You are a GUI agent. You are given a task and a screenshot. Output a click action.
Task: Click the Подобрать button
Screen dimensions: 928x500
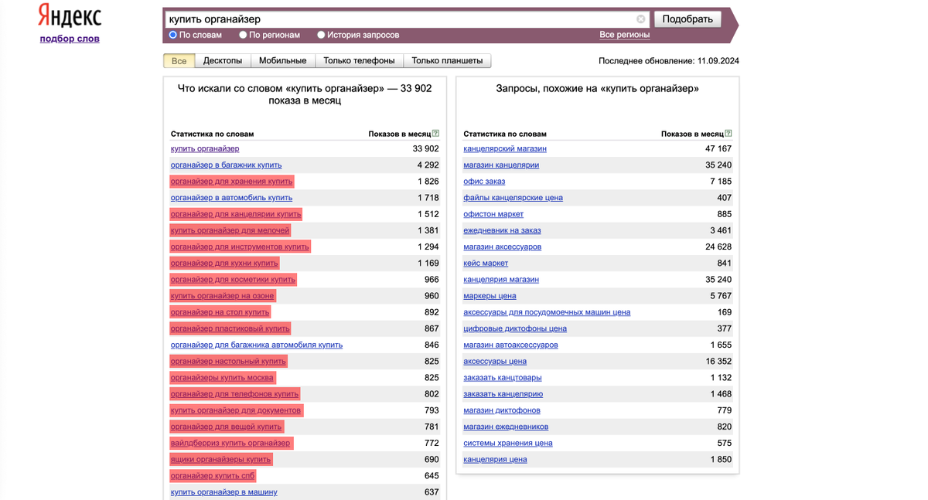click(x=687, y=19)
